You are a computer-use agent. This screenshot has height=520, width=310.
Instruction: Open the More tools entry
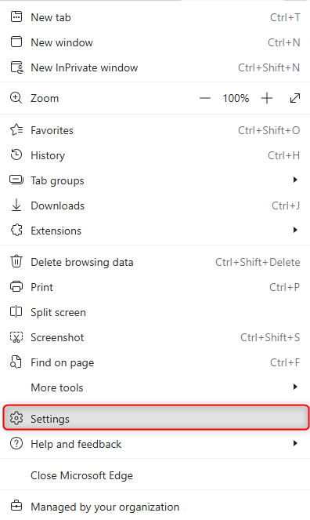point(155,387)
